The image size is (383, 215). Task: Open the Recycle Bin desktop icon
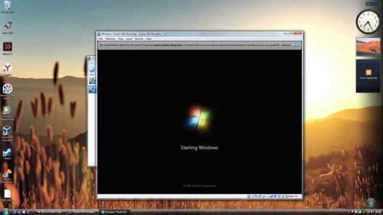pos(8,7)
